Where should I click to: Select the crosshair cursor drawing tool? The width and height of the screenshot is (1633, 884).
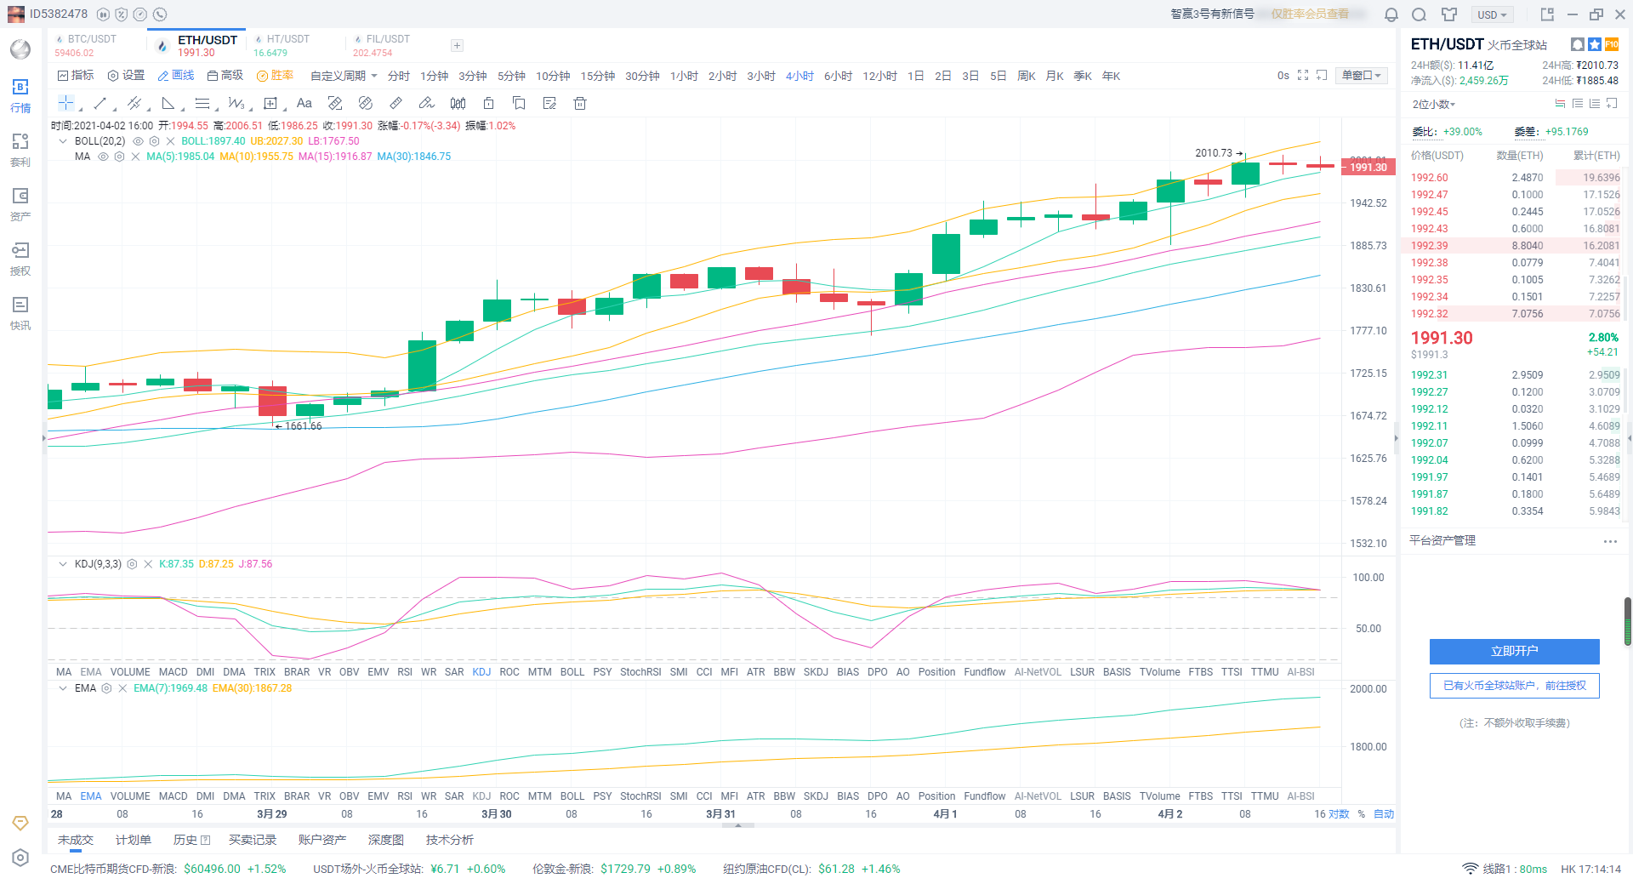point(65,103)
